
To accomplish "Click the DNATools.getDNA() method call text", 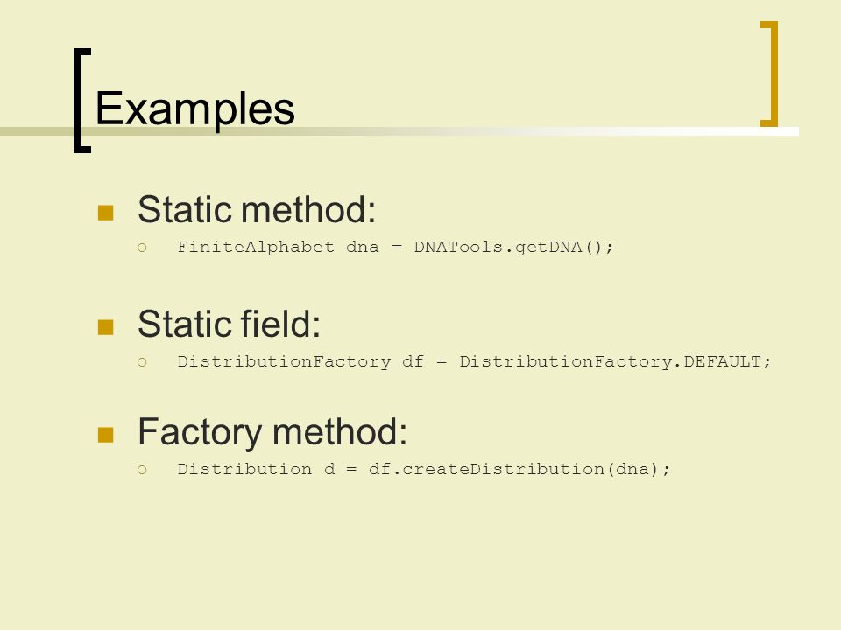I will [x=513, y=247].
